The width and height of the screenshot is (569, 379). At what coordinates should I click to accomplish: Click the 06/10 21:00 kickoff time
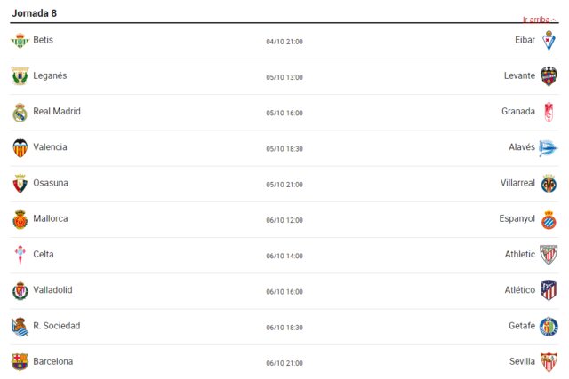pyautogui.click(x=284, y=363)
